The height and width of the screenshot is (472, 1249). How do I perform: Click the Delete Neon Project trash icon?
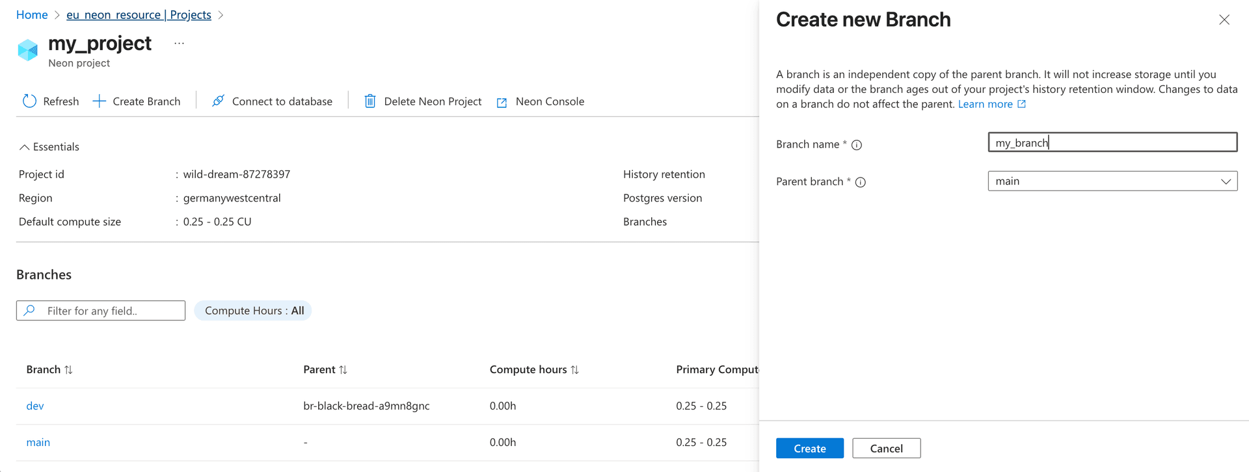pos(370,101)
